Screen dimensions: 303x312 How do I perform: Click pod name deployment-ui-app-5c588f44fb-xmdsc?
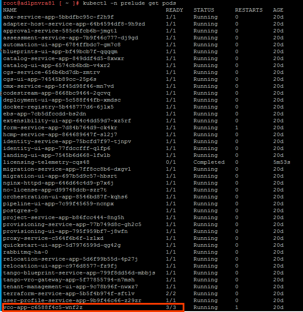coord(62,100)
